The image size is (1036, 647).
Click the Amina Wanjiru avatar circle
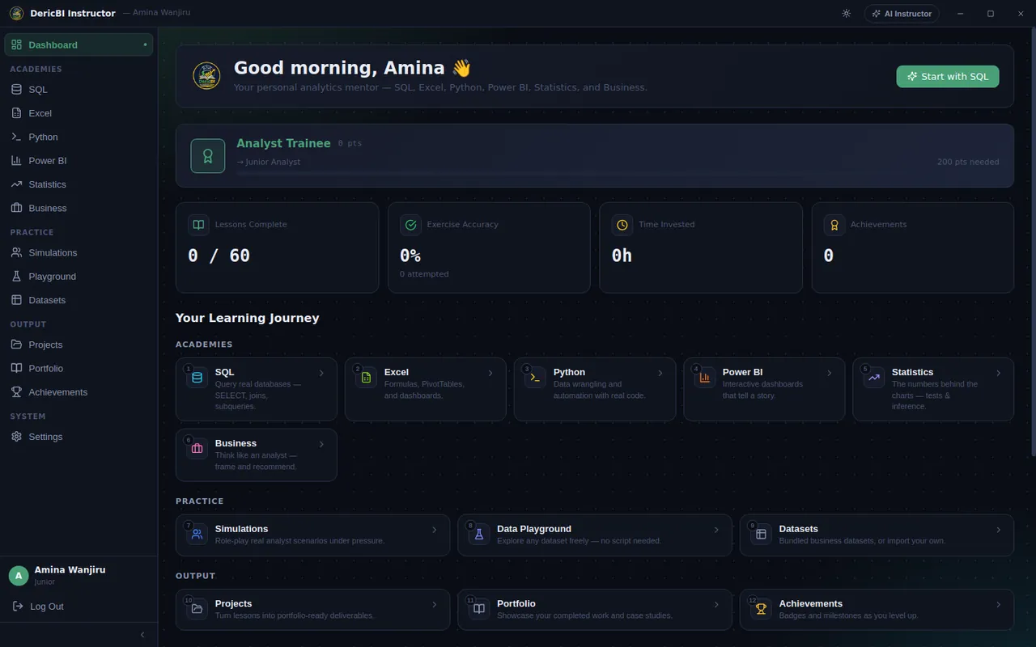pyautogui.click(x=19, y=576)
